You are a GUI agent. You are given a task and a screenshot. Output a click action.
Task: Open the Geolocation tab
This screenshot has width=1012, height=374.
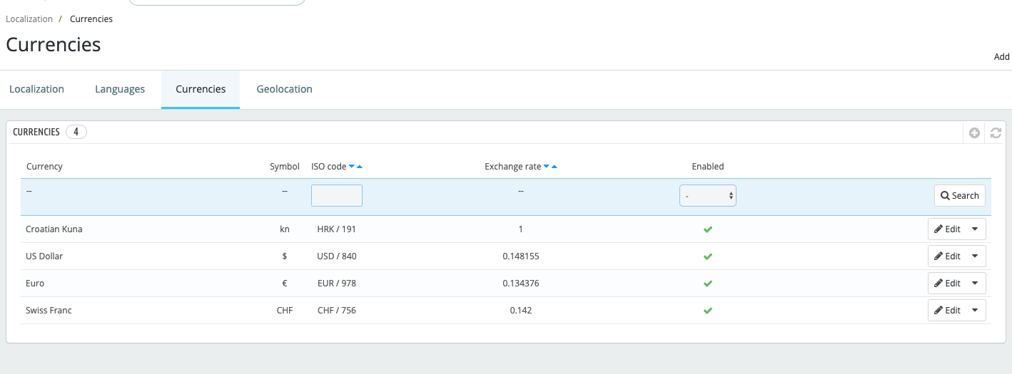(x=285, y=89)
